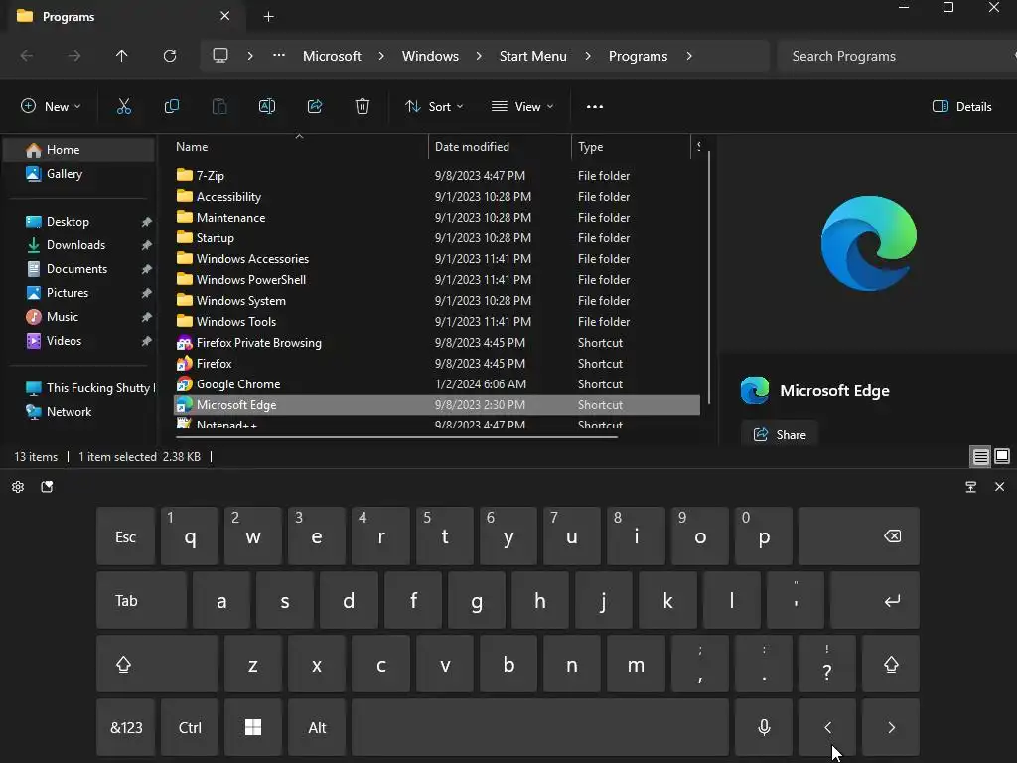Click the back navigation arrow
The image size is (1017, 763).
coord(27,56)
